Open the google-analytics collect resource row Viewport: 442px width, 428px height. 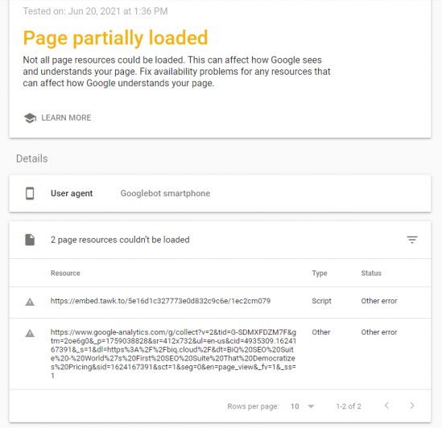(x=220, y=354)
